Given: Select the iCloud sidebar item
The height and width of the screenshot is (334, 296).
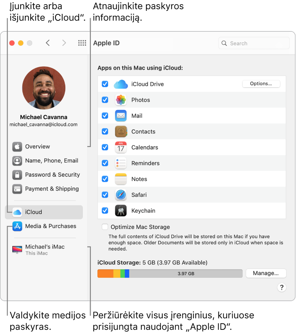Looking at the screenshot, I should (x=44, y=212).
